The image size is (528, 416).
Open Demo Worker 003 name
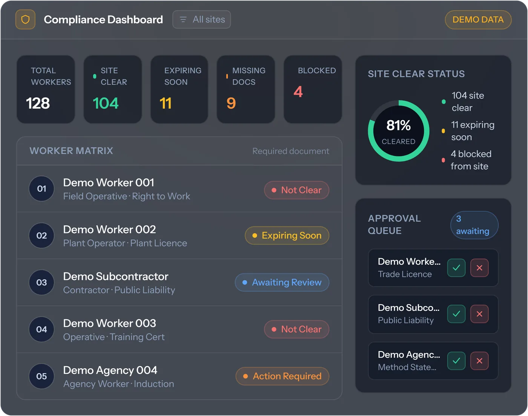tap(109, 323)
